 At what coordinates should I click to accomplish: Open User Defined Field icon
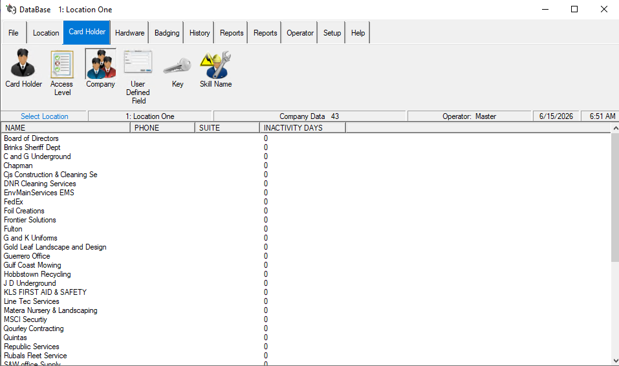(x=138, y=77)
